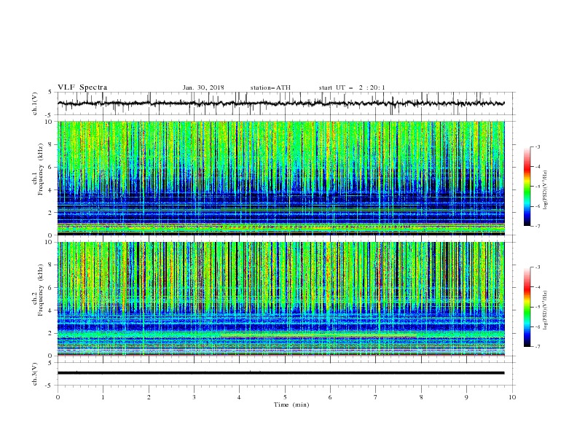This screenshot has width=577, height=446.
Task: Click inside the ch.2 spectrogram panel
Action: coord(280,299)
